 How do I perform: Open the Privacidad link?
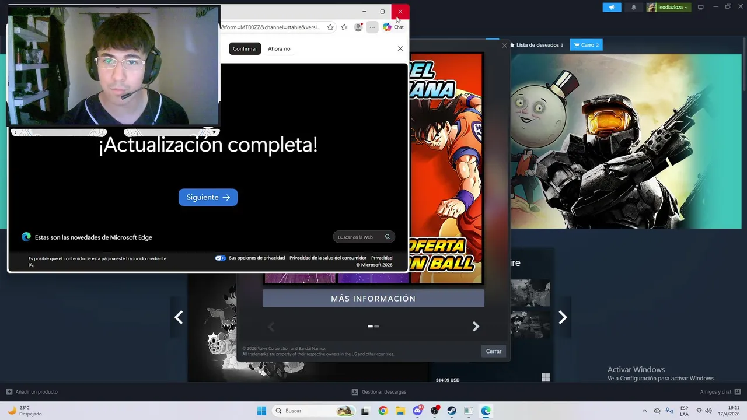pyautogui.click(x=382, y=258)
